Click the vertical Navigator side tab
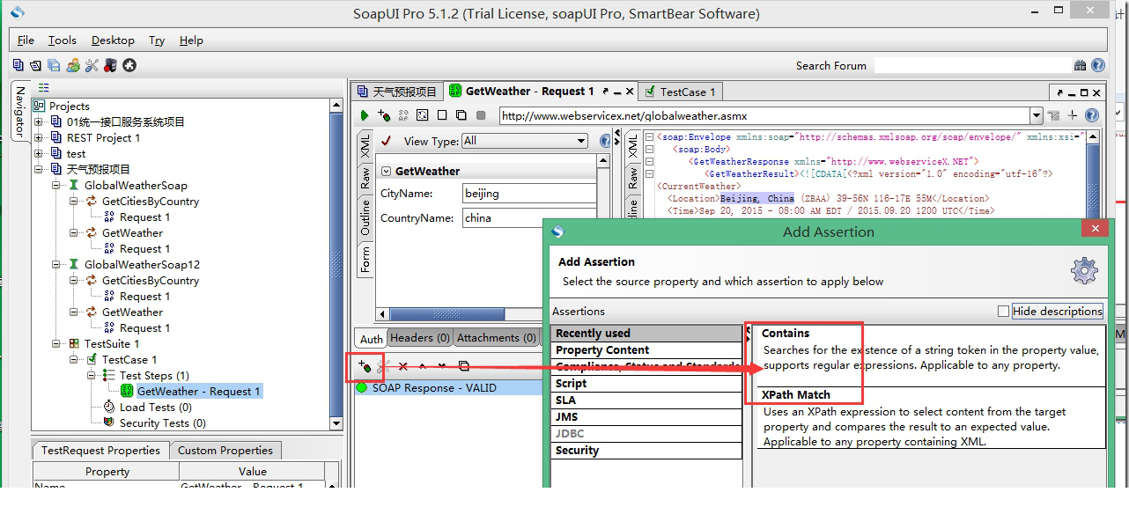This screenshot has width=1129, height=507. (x=20, y=113)
